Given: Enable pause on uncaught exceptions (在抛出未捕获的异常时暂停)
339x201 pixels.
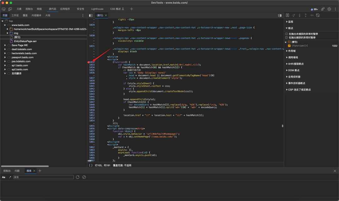Looking at the screenshot, I should pos(286,34).
